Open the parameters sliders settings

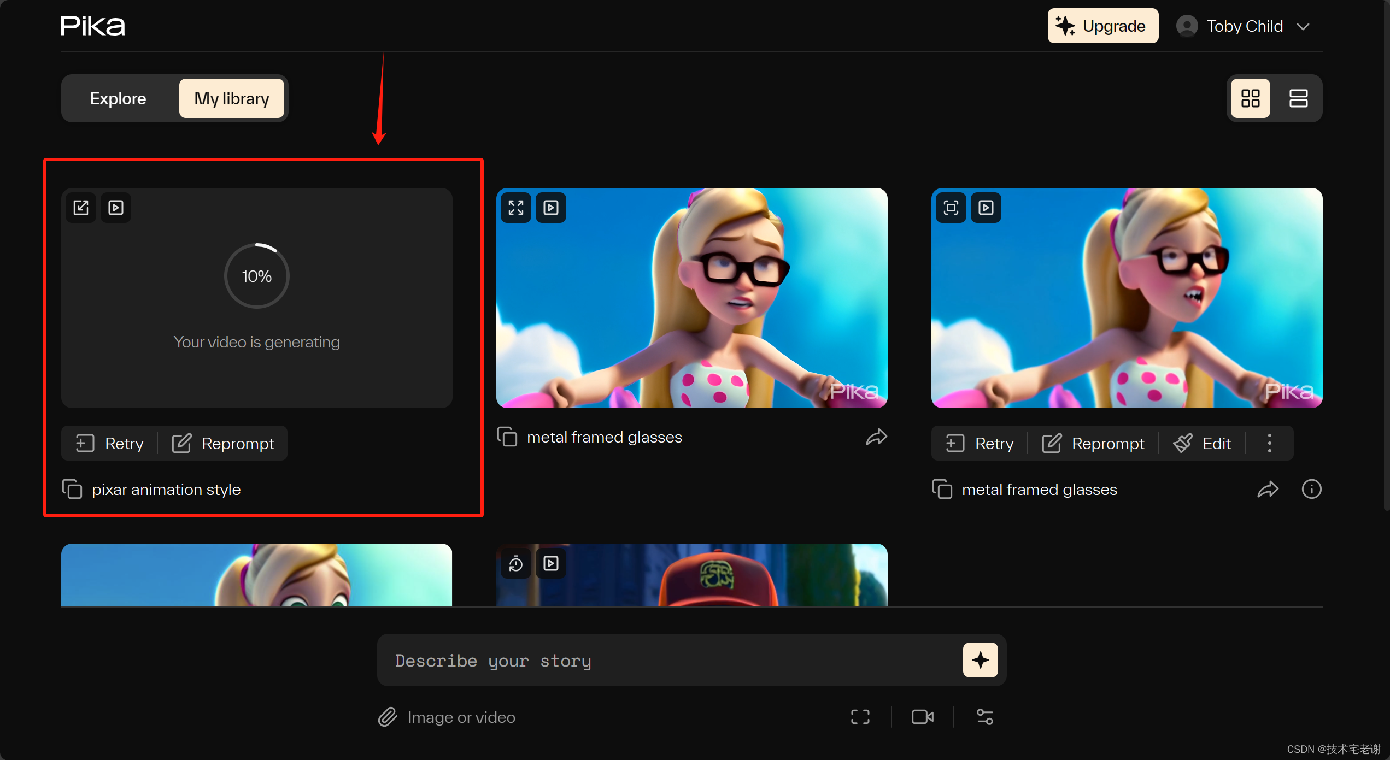coord(985,717)
